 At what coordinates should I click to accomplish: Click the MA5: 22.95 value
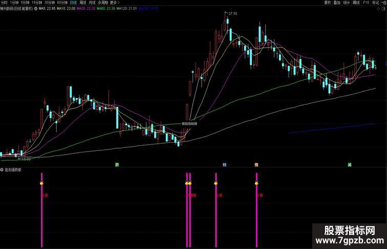[x=47, y=9]
